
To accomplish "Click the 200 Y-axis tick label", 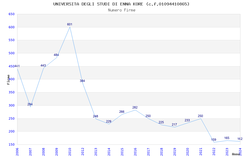I will [11, 132].
